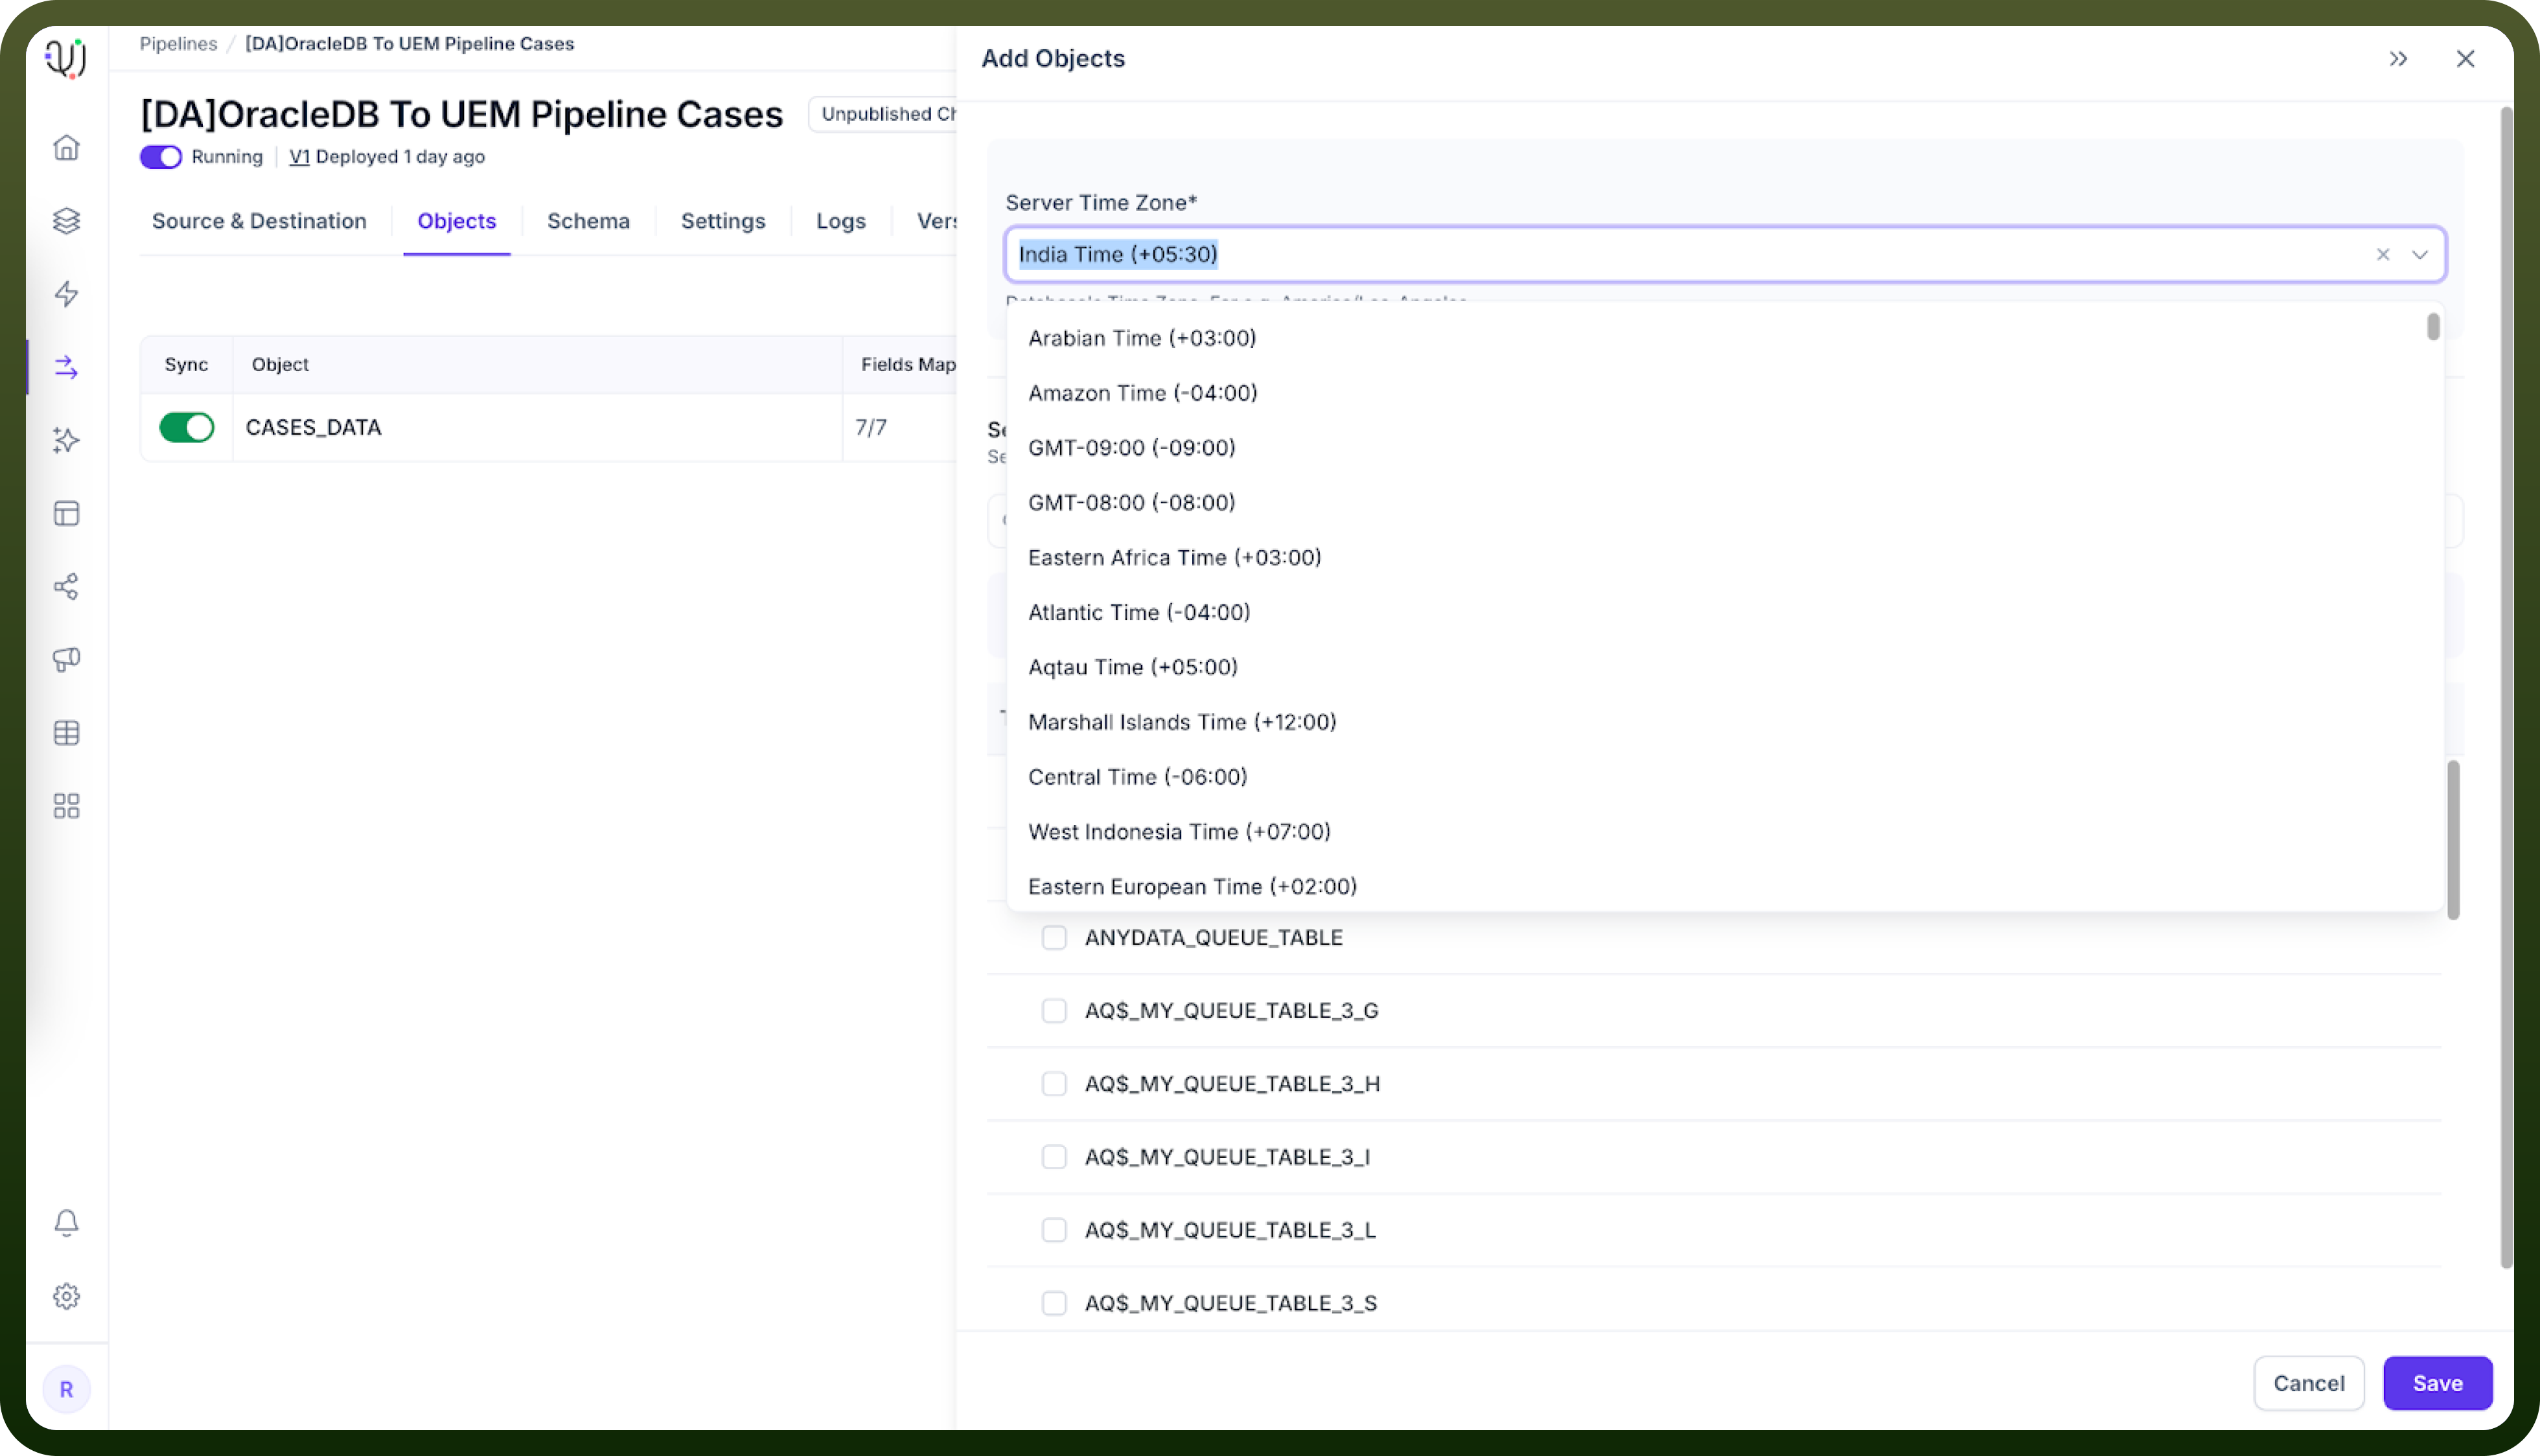Click Cancel button
This screenshot has width=2540, height=1456.
[x=2308, y=1383]
